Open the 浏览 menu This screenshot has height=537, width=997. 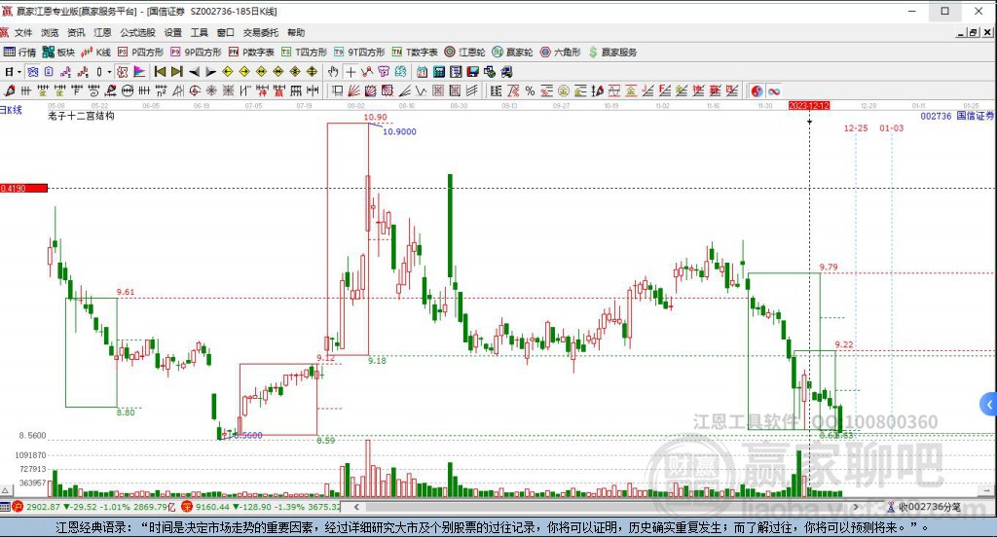[50, 32]
